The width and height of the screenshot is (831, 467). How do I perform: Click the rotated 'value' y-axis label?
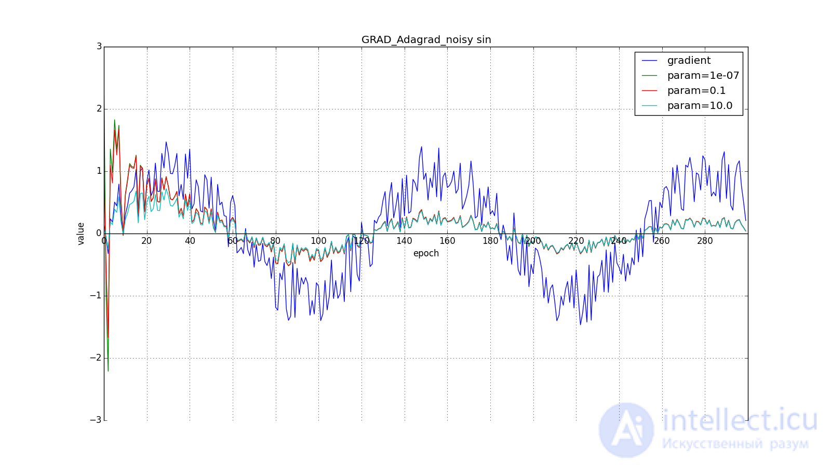click(81, 233)
